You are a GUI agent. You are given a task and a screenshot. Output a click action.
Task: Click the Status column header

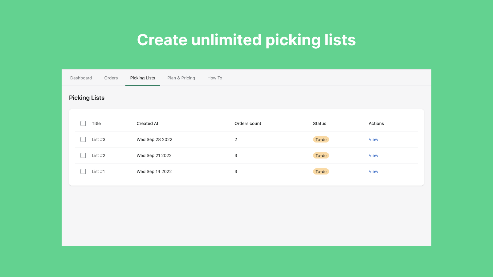[320, 123]
